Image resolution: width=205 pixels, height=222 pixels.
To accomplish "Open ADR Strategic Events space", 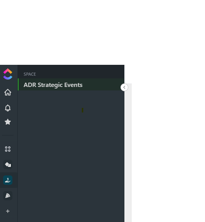I will [53, 85].
